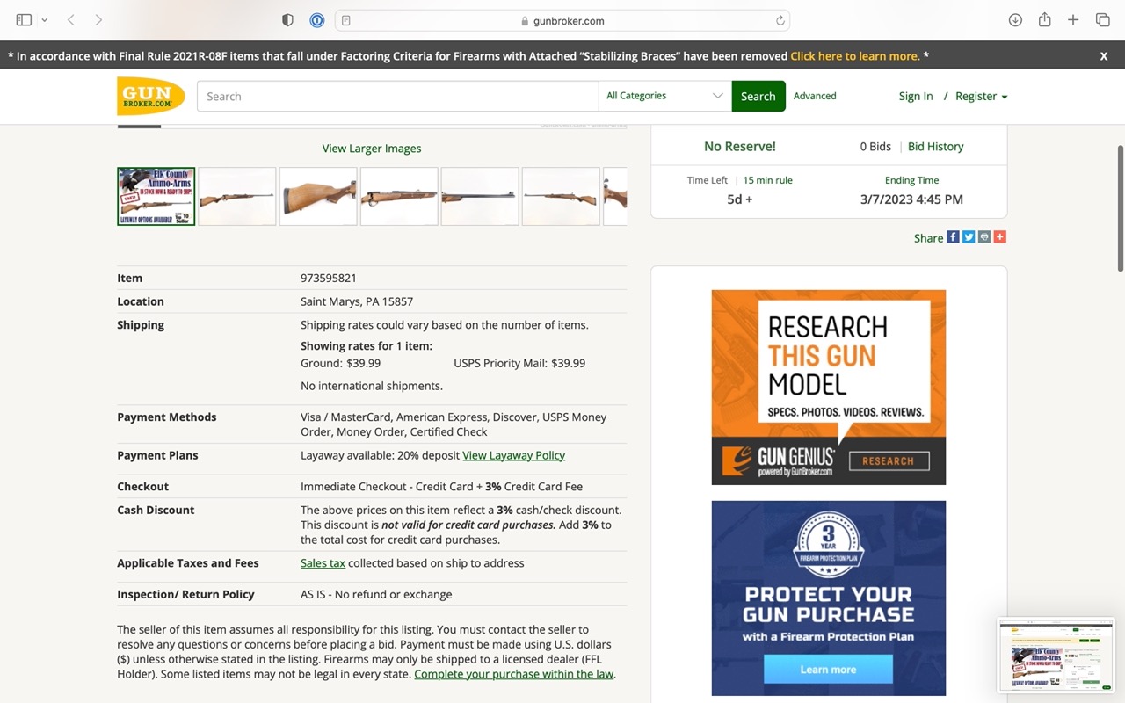Click Sign In

(x=915, y=97)
